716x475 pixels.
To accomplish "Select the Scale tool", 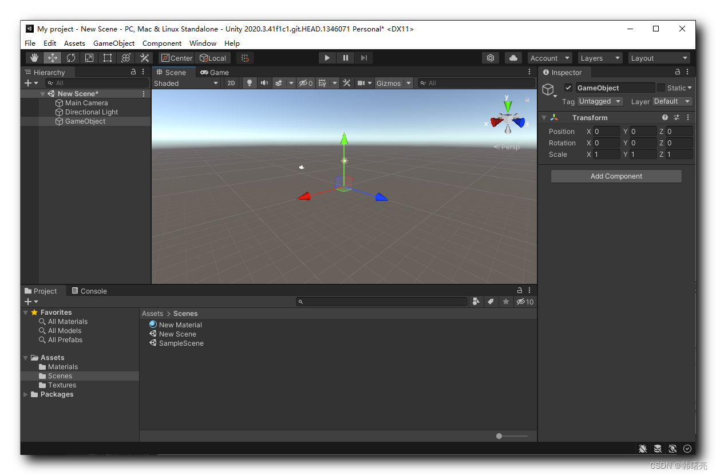I will point(89,57).
